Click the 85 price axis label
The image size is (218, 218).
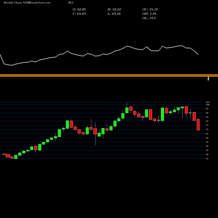[207, 117]
